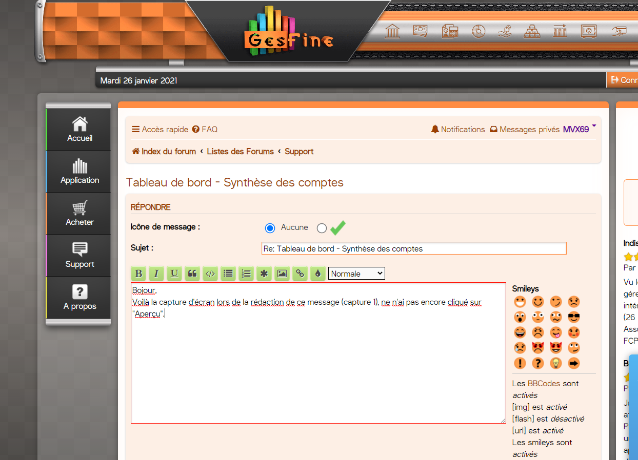Insert code tags with the code icon
Viewport: 638px width, 460px height.
click(210, 274)
